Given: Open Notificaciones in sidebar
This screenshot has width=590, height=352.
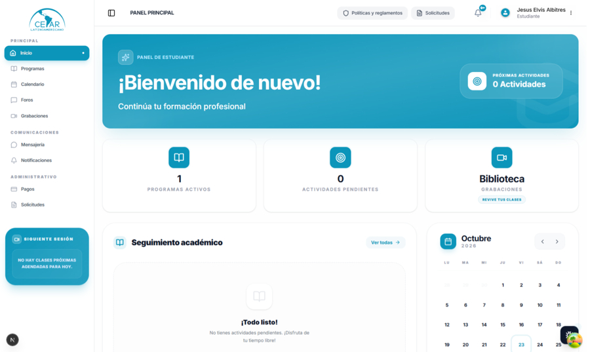Looking at the screenshot, I should tap(47, 160).
